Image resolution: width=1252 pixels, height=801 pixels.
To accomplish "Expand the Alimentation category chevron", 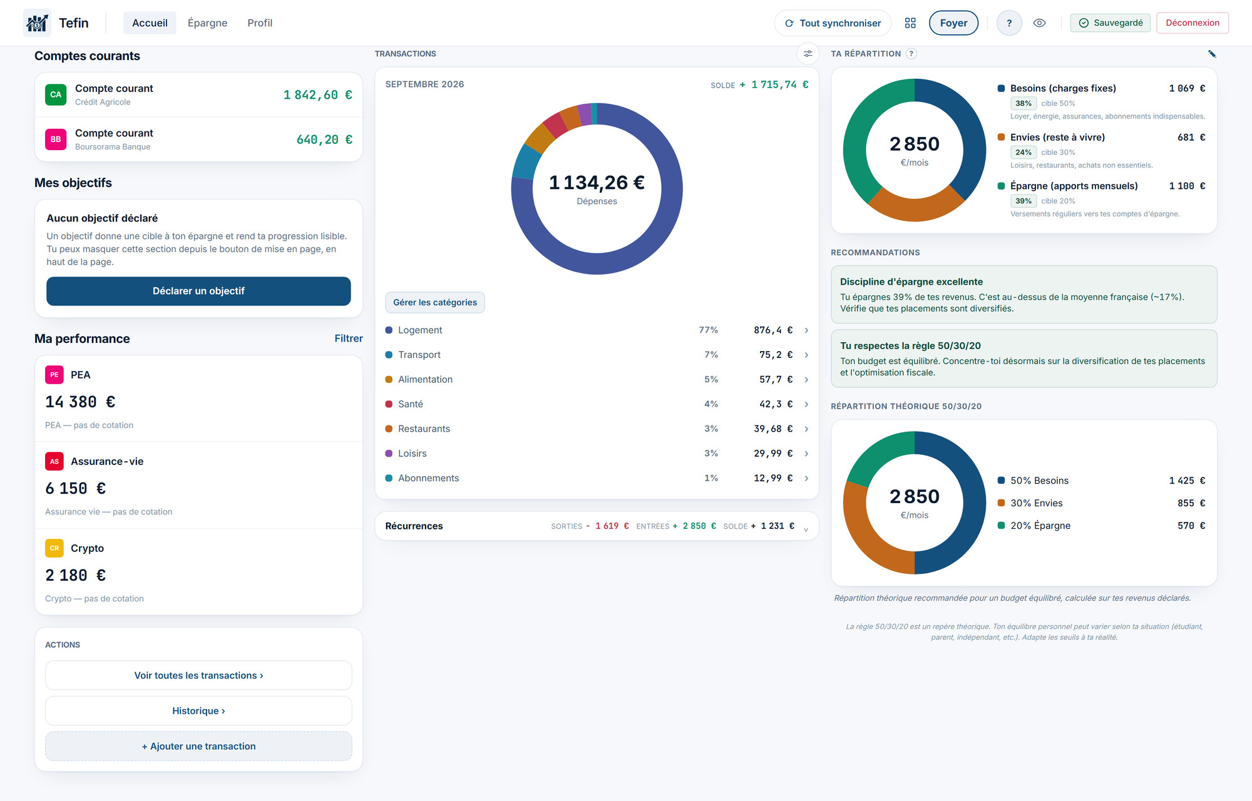I will point(806,380).
